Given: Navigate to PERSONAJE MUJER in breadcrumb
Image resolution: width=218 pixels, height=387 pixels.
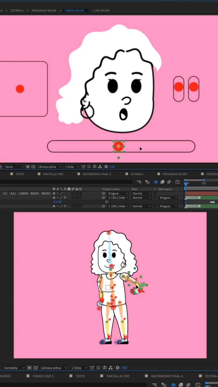Looking at the screenshot, I should pyautogui.click(x=44, y=10).
